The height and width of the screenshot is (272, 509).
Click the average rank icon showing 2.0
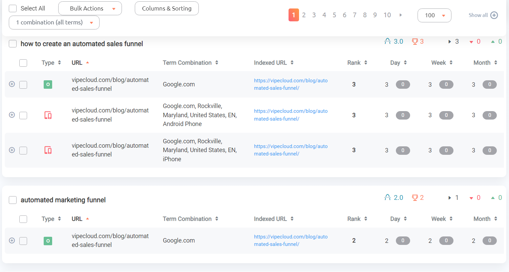tap(388, 197)
